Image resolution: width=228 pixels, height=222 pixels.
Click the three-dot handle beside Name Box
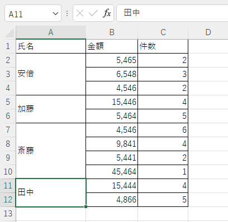coord(67,13)
